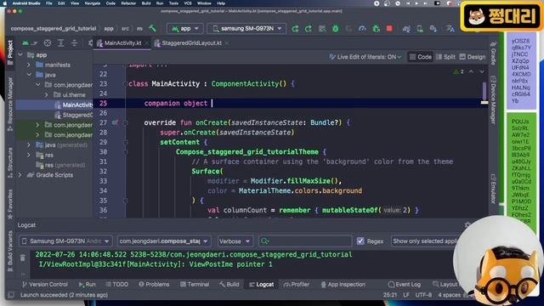Click the green Debug bug icon
This screenshot has height=306, width=544.
(336, 29)
